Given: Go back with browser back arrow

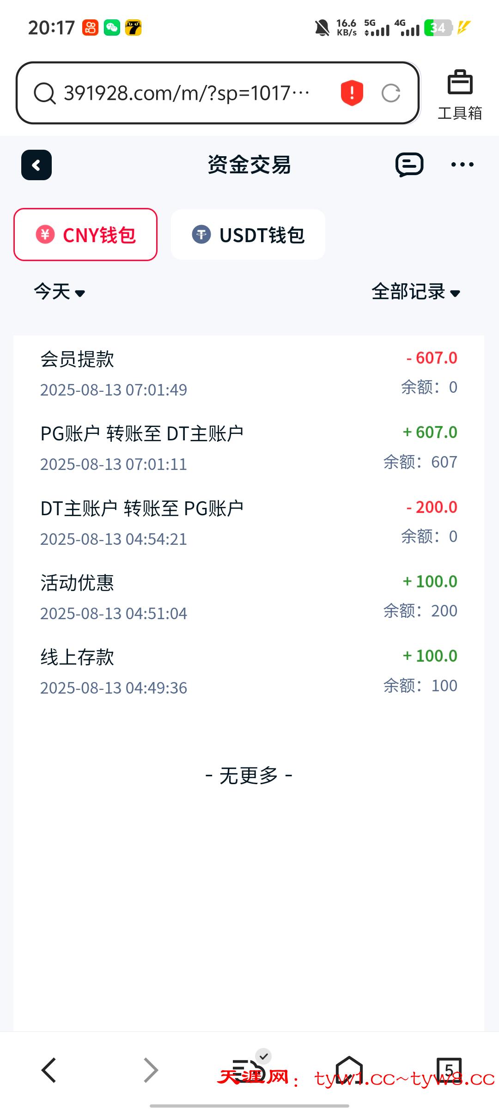Looking at the screenshot, I should pos(49,1070).
